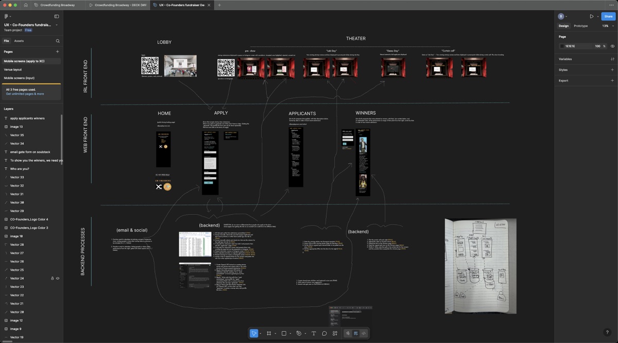
Task: Expand the Figma main menu dropdown
Action: pos(7,16)
